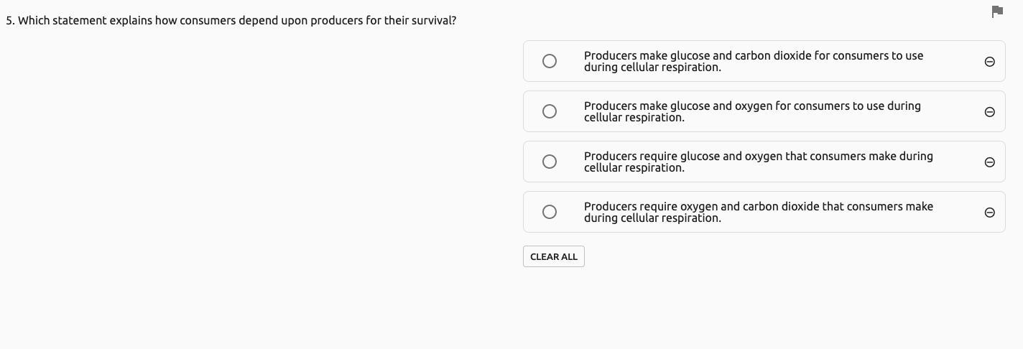Flag question 5 for review
1023x349 pixels.
coord(997,11)
